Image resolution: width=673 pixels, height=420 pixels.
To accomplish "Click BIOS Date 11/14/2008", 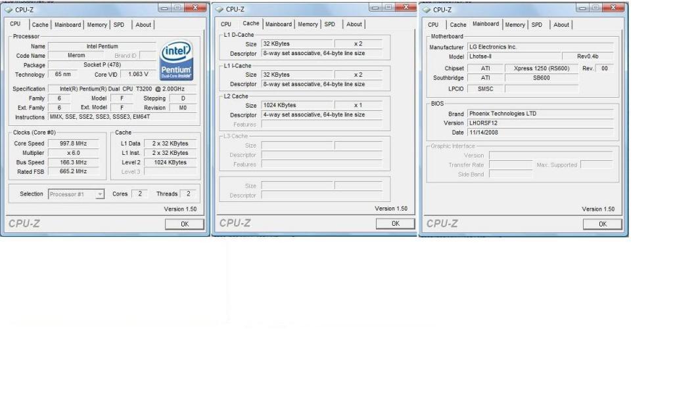I will 540,133.
